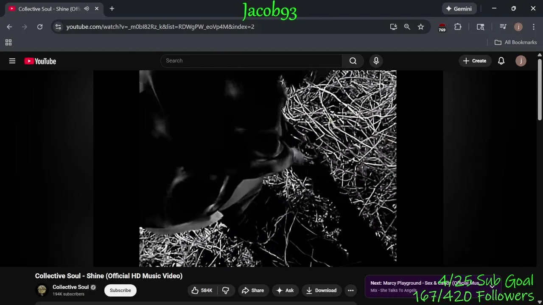This screenshot has width=543, height=305.
Task: Click the Create button
Action: [475, 61]
